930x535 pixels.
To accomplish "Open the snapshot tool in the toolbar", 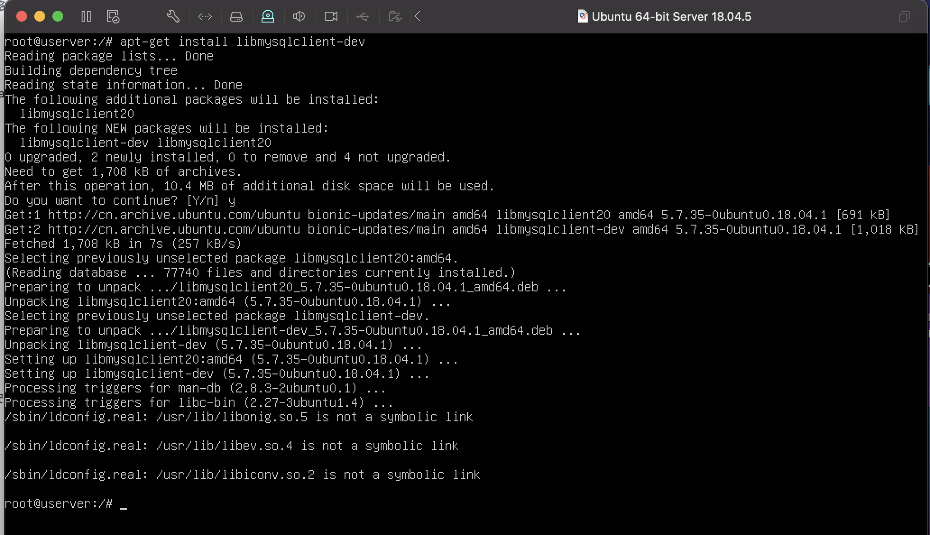I will pos(112,16).
